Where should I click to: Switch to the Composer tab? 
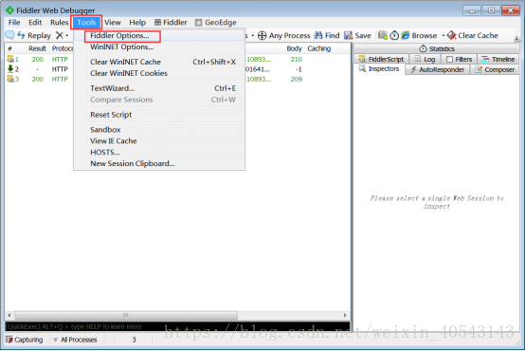495,69
